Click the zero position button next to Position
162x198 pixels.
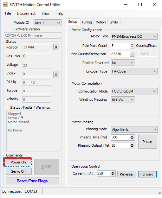[56, 47]
